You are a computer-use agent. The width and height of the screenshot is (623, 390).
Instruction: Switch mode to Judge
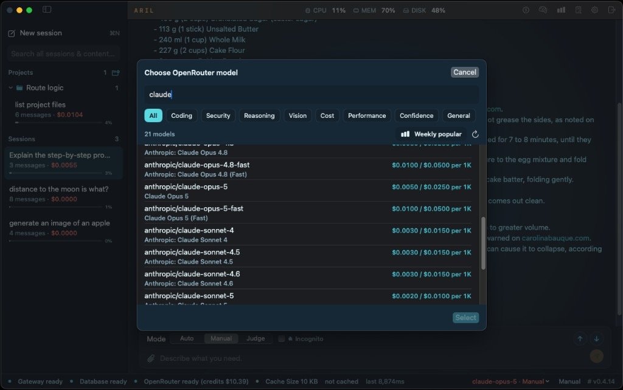(256, 338)
